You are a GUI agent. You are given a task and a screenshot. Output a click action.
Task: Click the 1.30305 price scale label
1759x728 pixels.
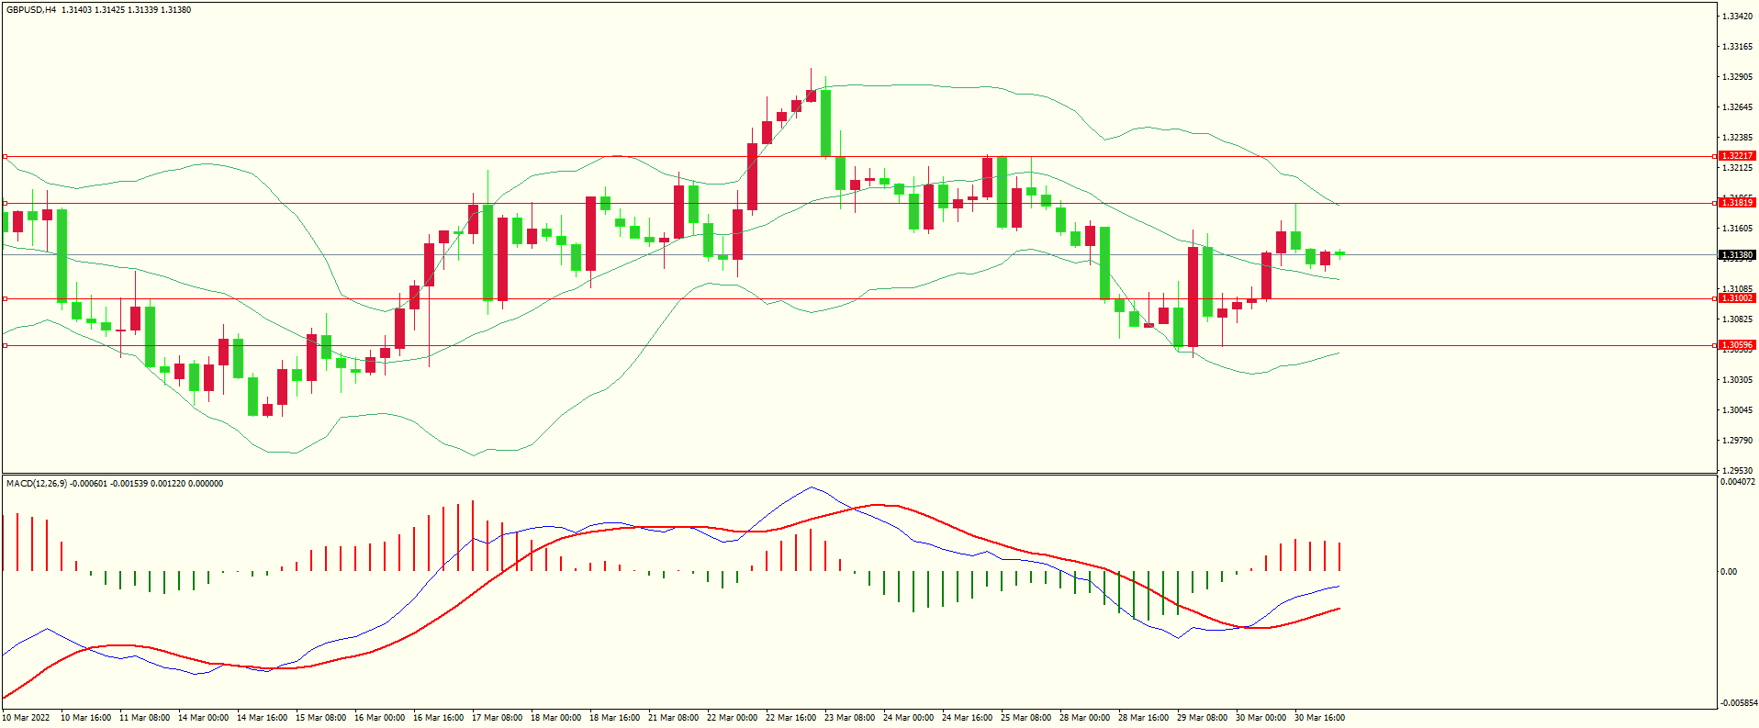[x=1737, y=380]
